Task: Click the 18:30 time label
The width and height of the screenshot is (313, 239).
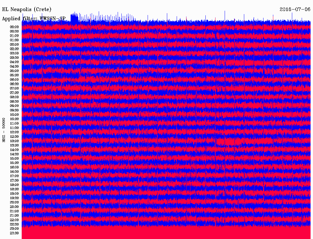Action: coord(14,189)
